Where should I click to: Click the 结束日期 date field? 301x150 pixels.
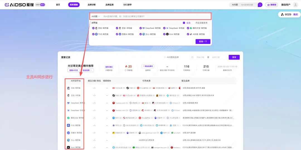coord(217,57)
